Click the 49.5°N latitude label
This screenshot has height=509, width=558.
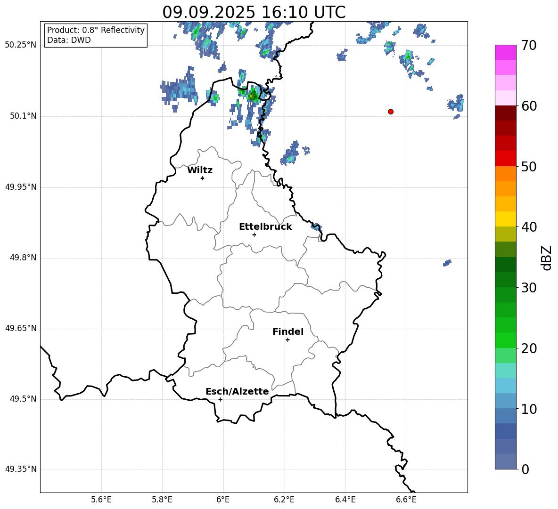click(x=23, y=399)
